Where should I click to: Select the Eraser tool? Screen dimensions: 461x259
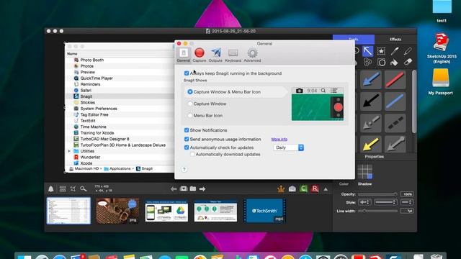pos(408,63)
